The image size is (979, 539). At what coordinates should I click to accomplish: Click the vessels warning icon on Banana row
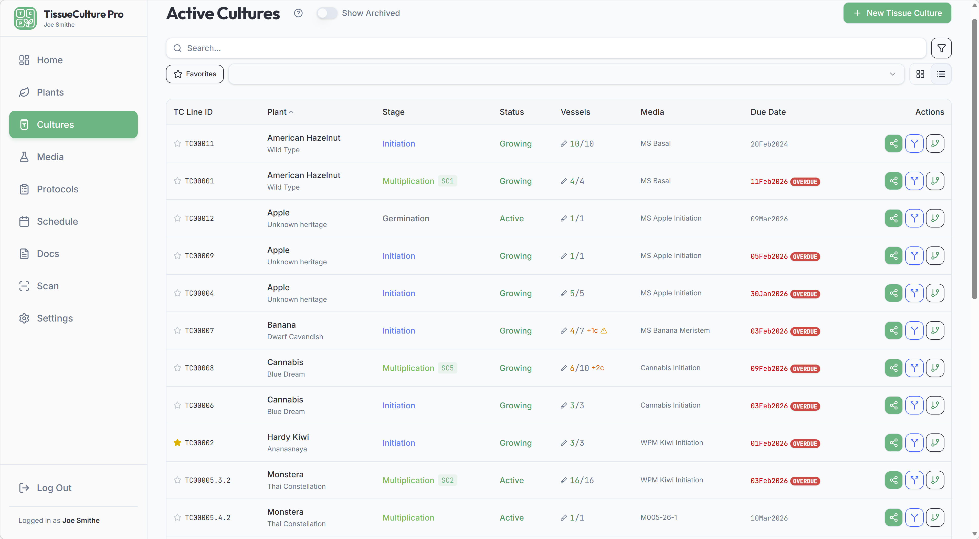pyautogui.click(x=604, y=331)
